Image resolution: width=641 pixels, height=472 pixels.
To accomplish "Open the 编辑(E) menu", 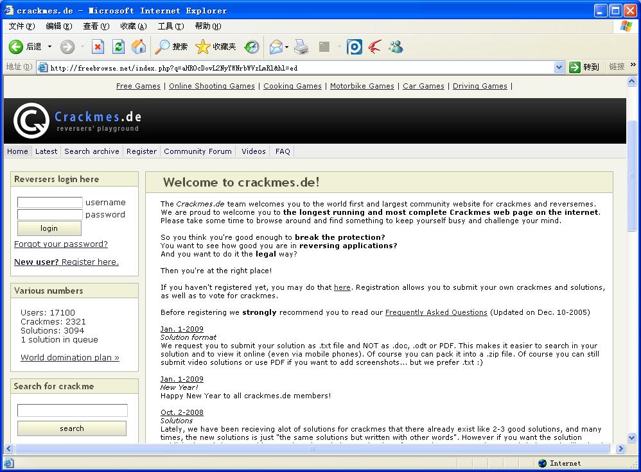I will coord(59,26).
